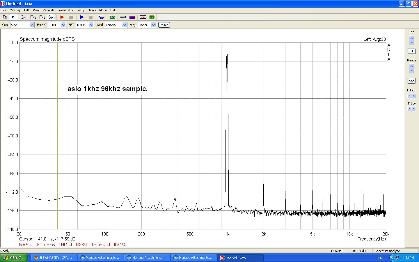The height and width of the screenshot is (262, 419).
Task: Click the red sine wave icon
Action: [143, 17]
